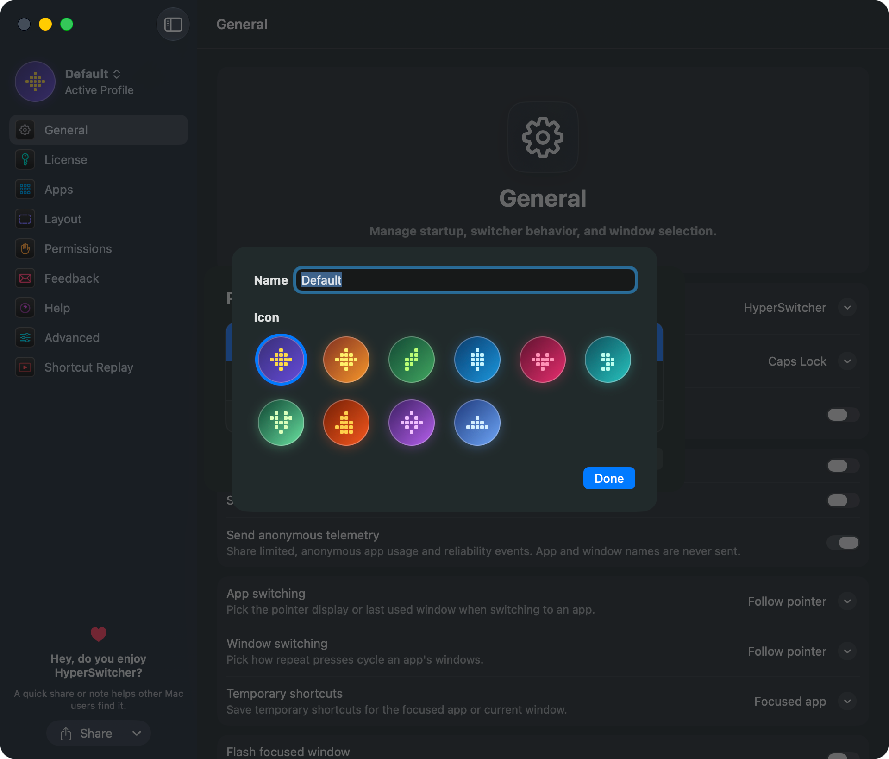This screenshot has height=759, width=889.
Task: Click the Apps grid icon
Action: pyautogui.click(x=25, y=190)
